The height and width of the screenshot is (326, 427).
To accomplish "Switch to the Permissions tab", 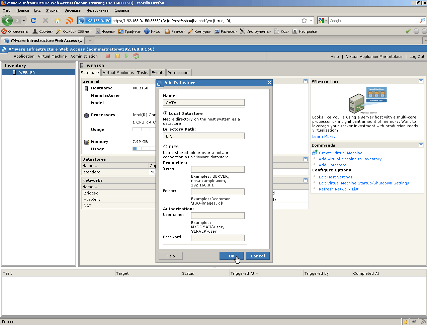I will 179,73.
